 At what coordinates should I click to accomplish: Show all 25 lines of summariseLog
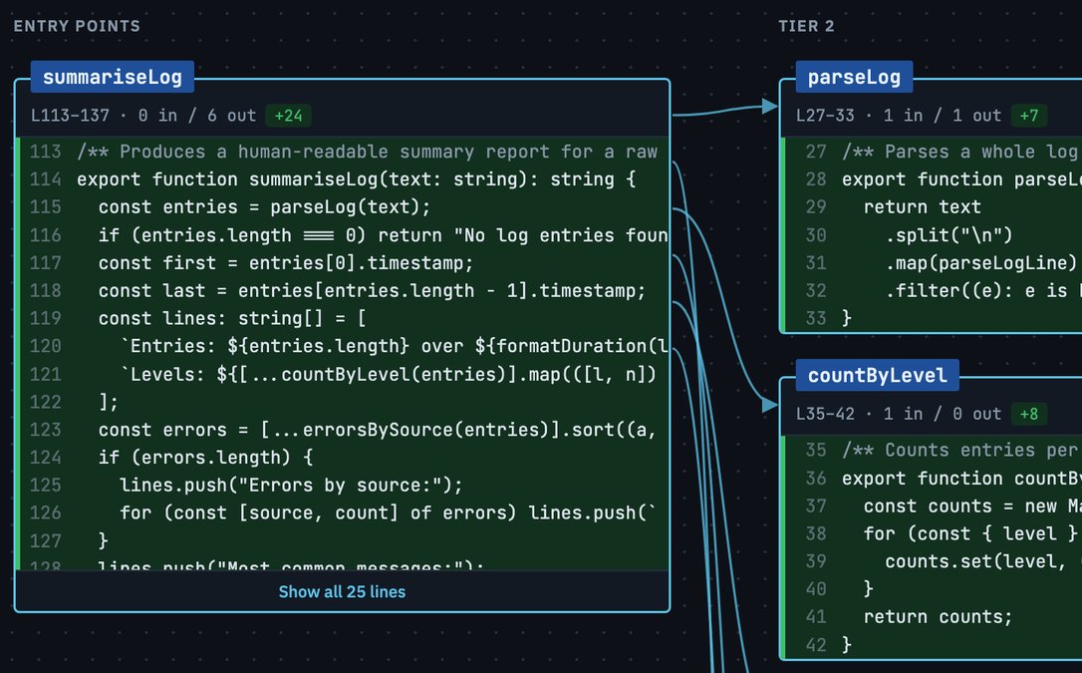pos(342,591)
